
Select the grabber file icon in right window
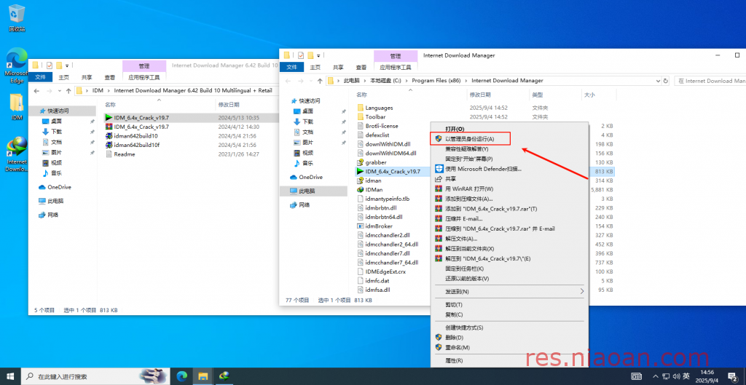coord(361,162)
